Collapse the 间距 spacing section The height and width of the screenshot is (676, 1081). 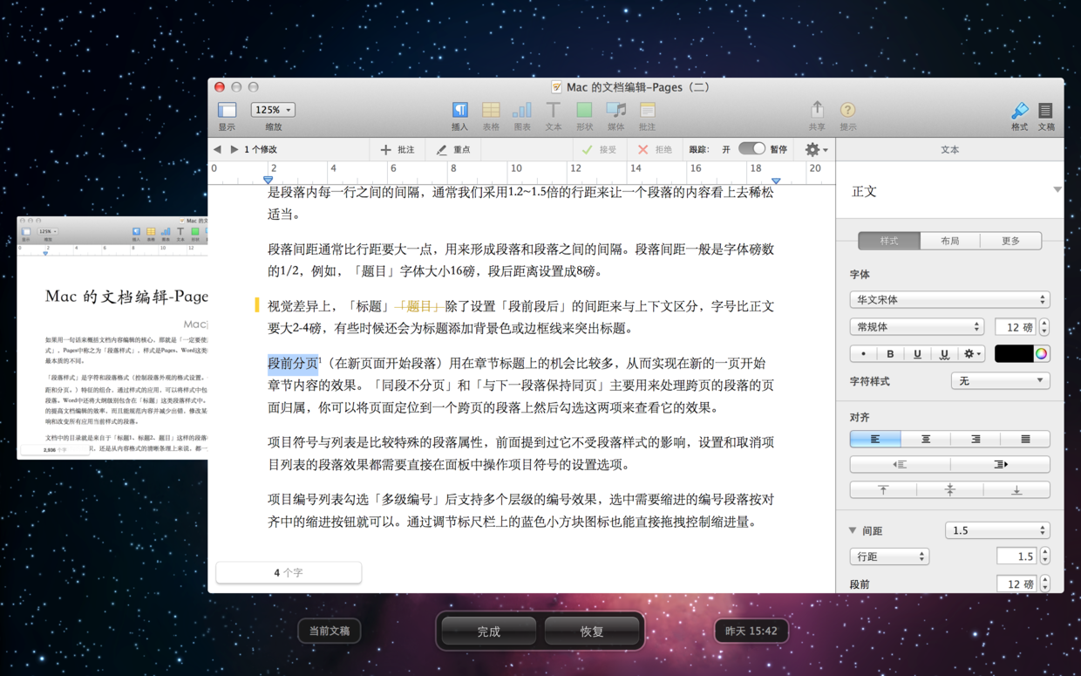click(853, 530)
